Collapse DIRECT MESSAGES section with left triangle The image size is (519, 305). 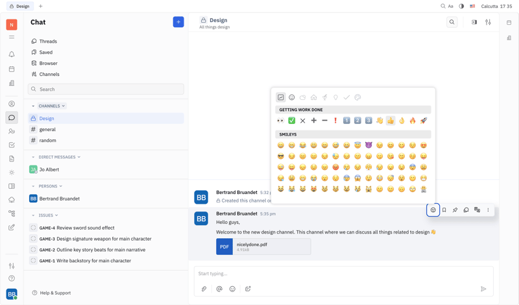(33, 157)
